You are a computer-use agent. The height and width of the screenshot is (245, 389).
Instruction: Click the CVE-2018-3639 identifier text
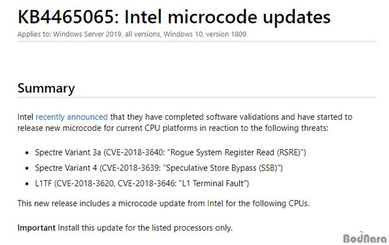point(131,168)
